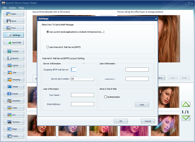Choose the Sketch effect category
This screenshot has height=142, width=195.
[13, 58]
